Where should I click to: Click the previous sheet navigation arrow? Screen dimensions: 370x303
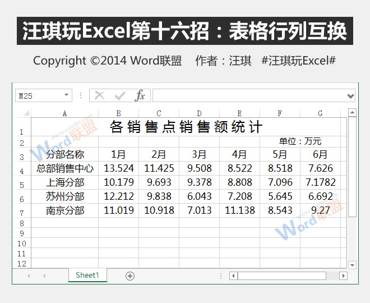(x=29, y=276)
